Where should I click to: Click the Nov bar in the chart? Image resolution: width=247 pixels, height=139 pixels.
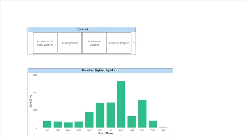click(x=153, y=124)
